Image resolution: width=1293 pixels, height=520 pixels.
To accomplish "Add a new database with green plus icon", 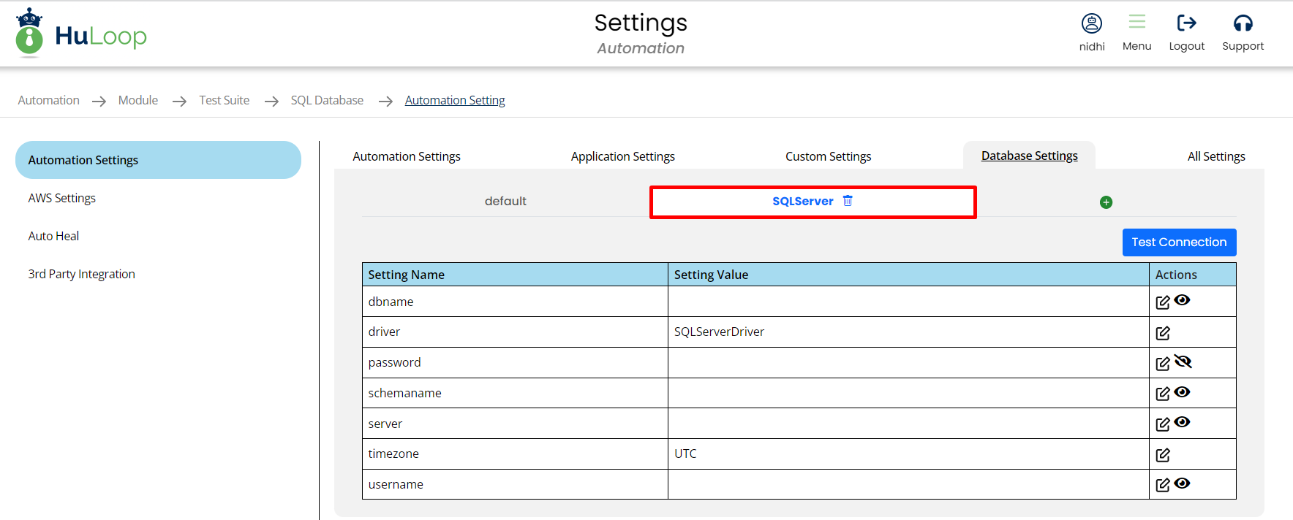I will coord(1106,202).
